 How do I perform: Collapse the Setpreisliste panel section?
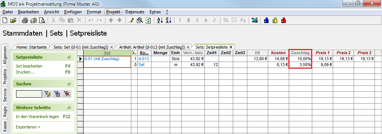69,58
